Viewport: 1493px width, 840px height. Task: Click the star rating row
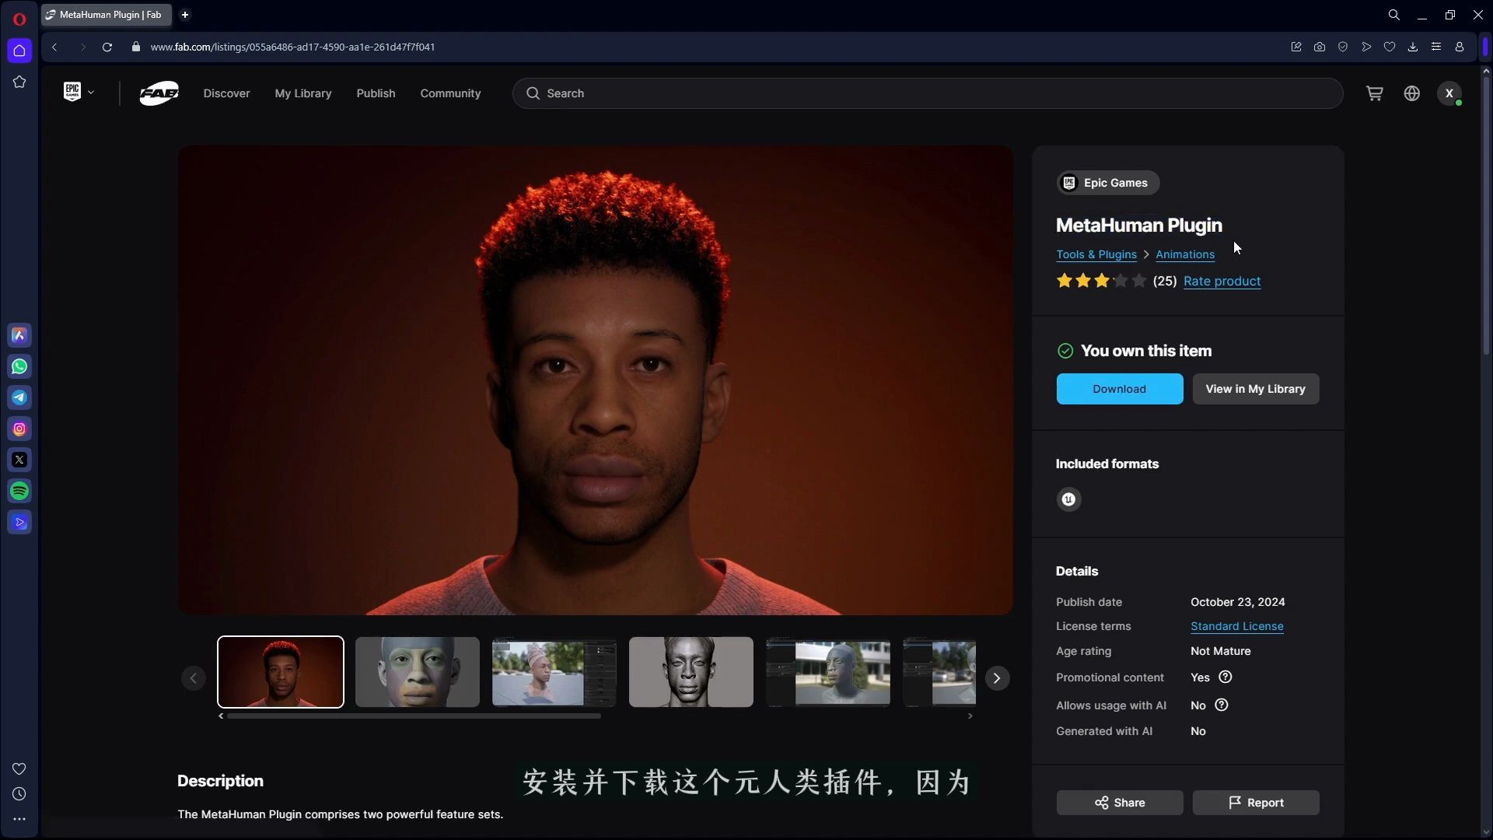(x=1101, y=281)
